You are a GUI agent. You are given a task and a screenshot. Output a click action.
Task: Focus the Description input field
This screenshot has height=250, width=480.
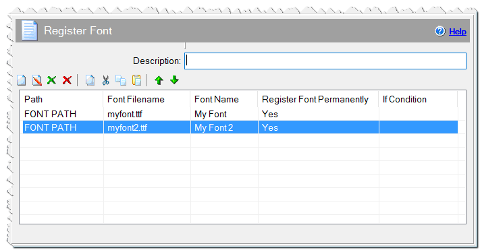325,61
